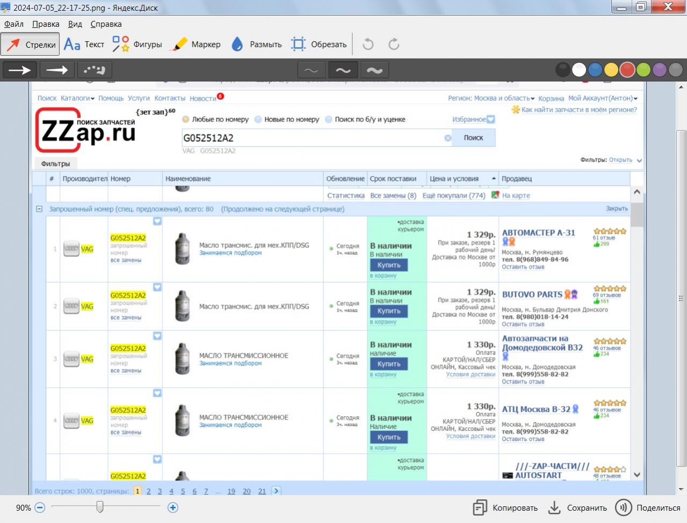This screenshot has height=523, width=687.
Task: Click Купить for АВТОМАСТЕР А-31
Action: (389, 265)
